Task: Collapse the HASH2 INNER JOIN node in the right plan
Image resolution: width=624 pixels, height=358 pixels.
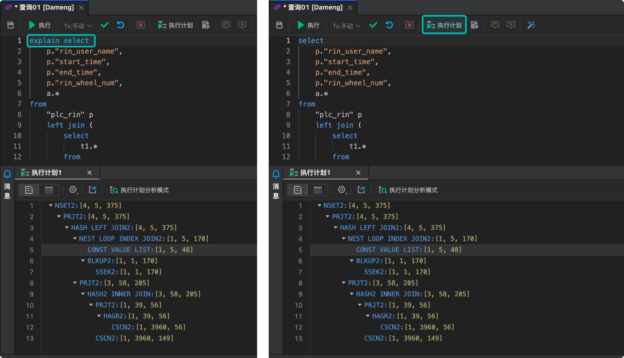Action: point(352,294)
